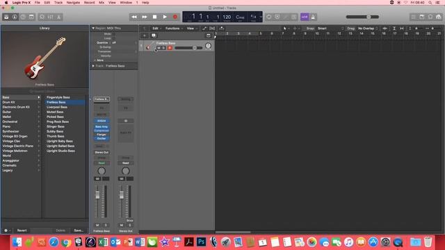Click the bass guitar track icon
This screenshot has width=445, height=250.
[x=149, y=46]
